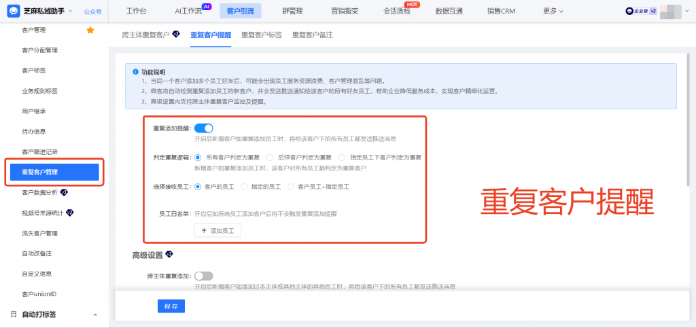This screenshot has width=696, height=328.
Task: Switch to the 重复客户备注 tab
Action: click(x=313, y=35)
